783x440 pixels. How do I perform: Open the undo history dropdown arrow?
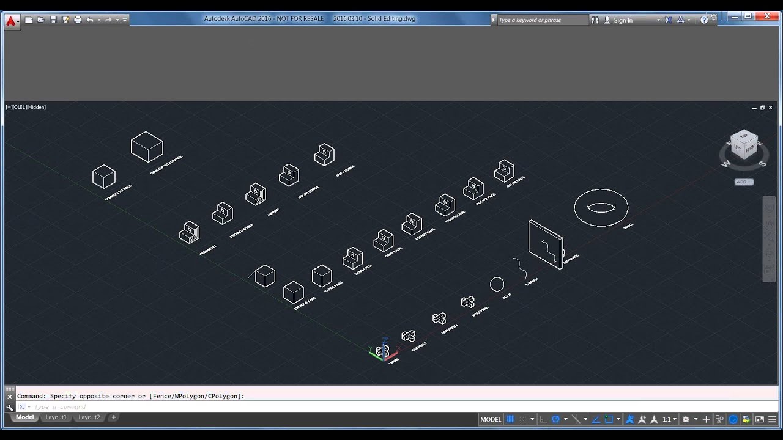point(98,20)
